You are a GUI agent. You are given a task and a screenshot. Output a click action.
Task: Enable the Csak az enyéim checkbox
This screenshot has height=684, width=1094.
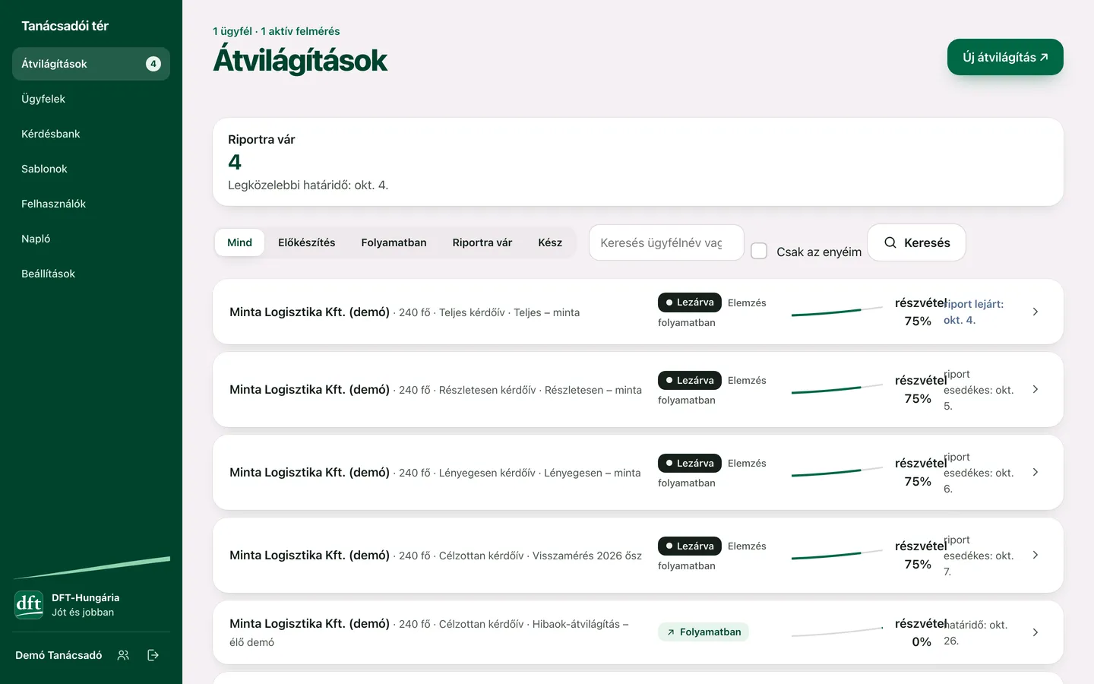(759, 251)
